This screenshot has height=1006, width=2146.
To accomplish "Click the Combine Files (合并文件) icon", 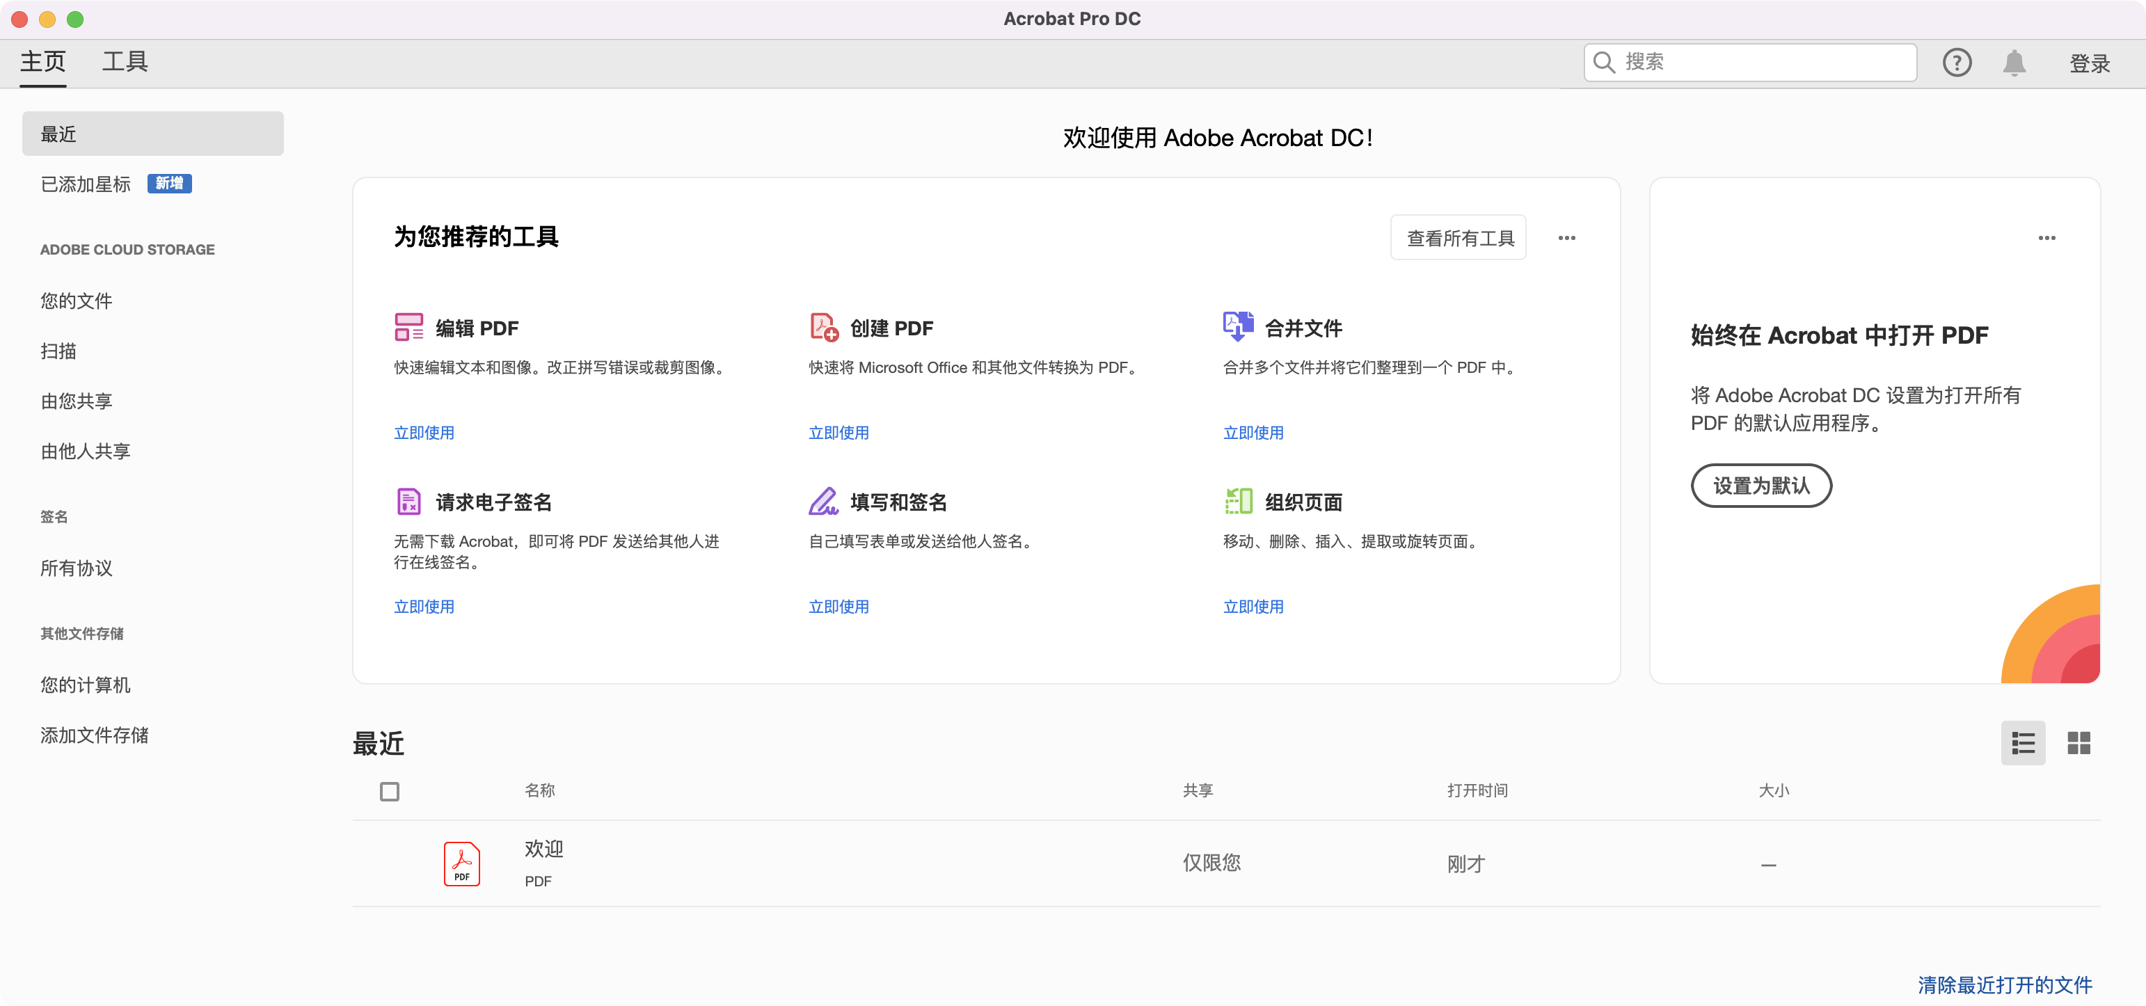I will (1238, 326).
